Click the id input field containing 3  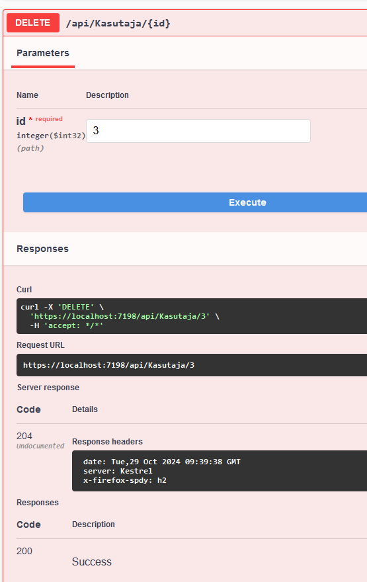198,131
